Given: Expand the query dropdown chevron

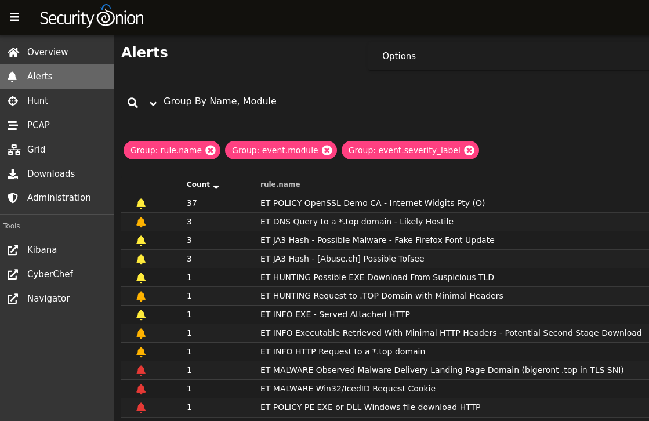Looking at the screenshot, I should (153, 103).
